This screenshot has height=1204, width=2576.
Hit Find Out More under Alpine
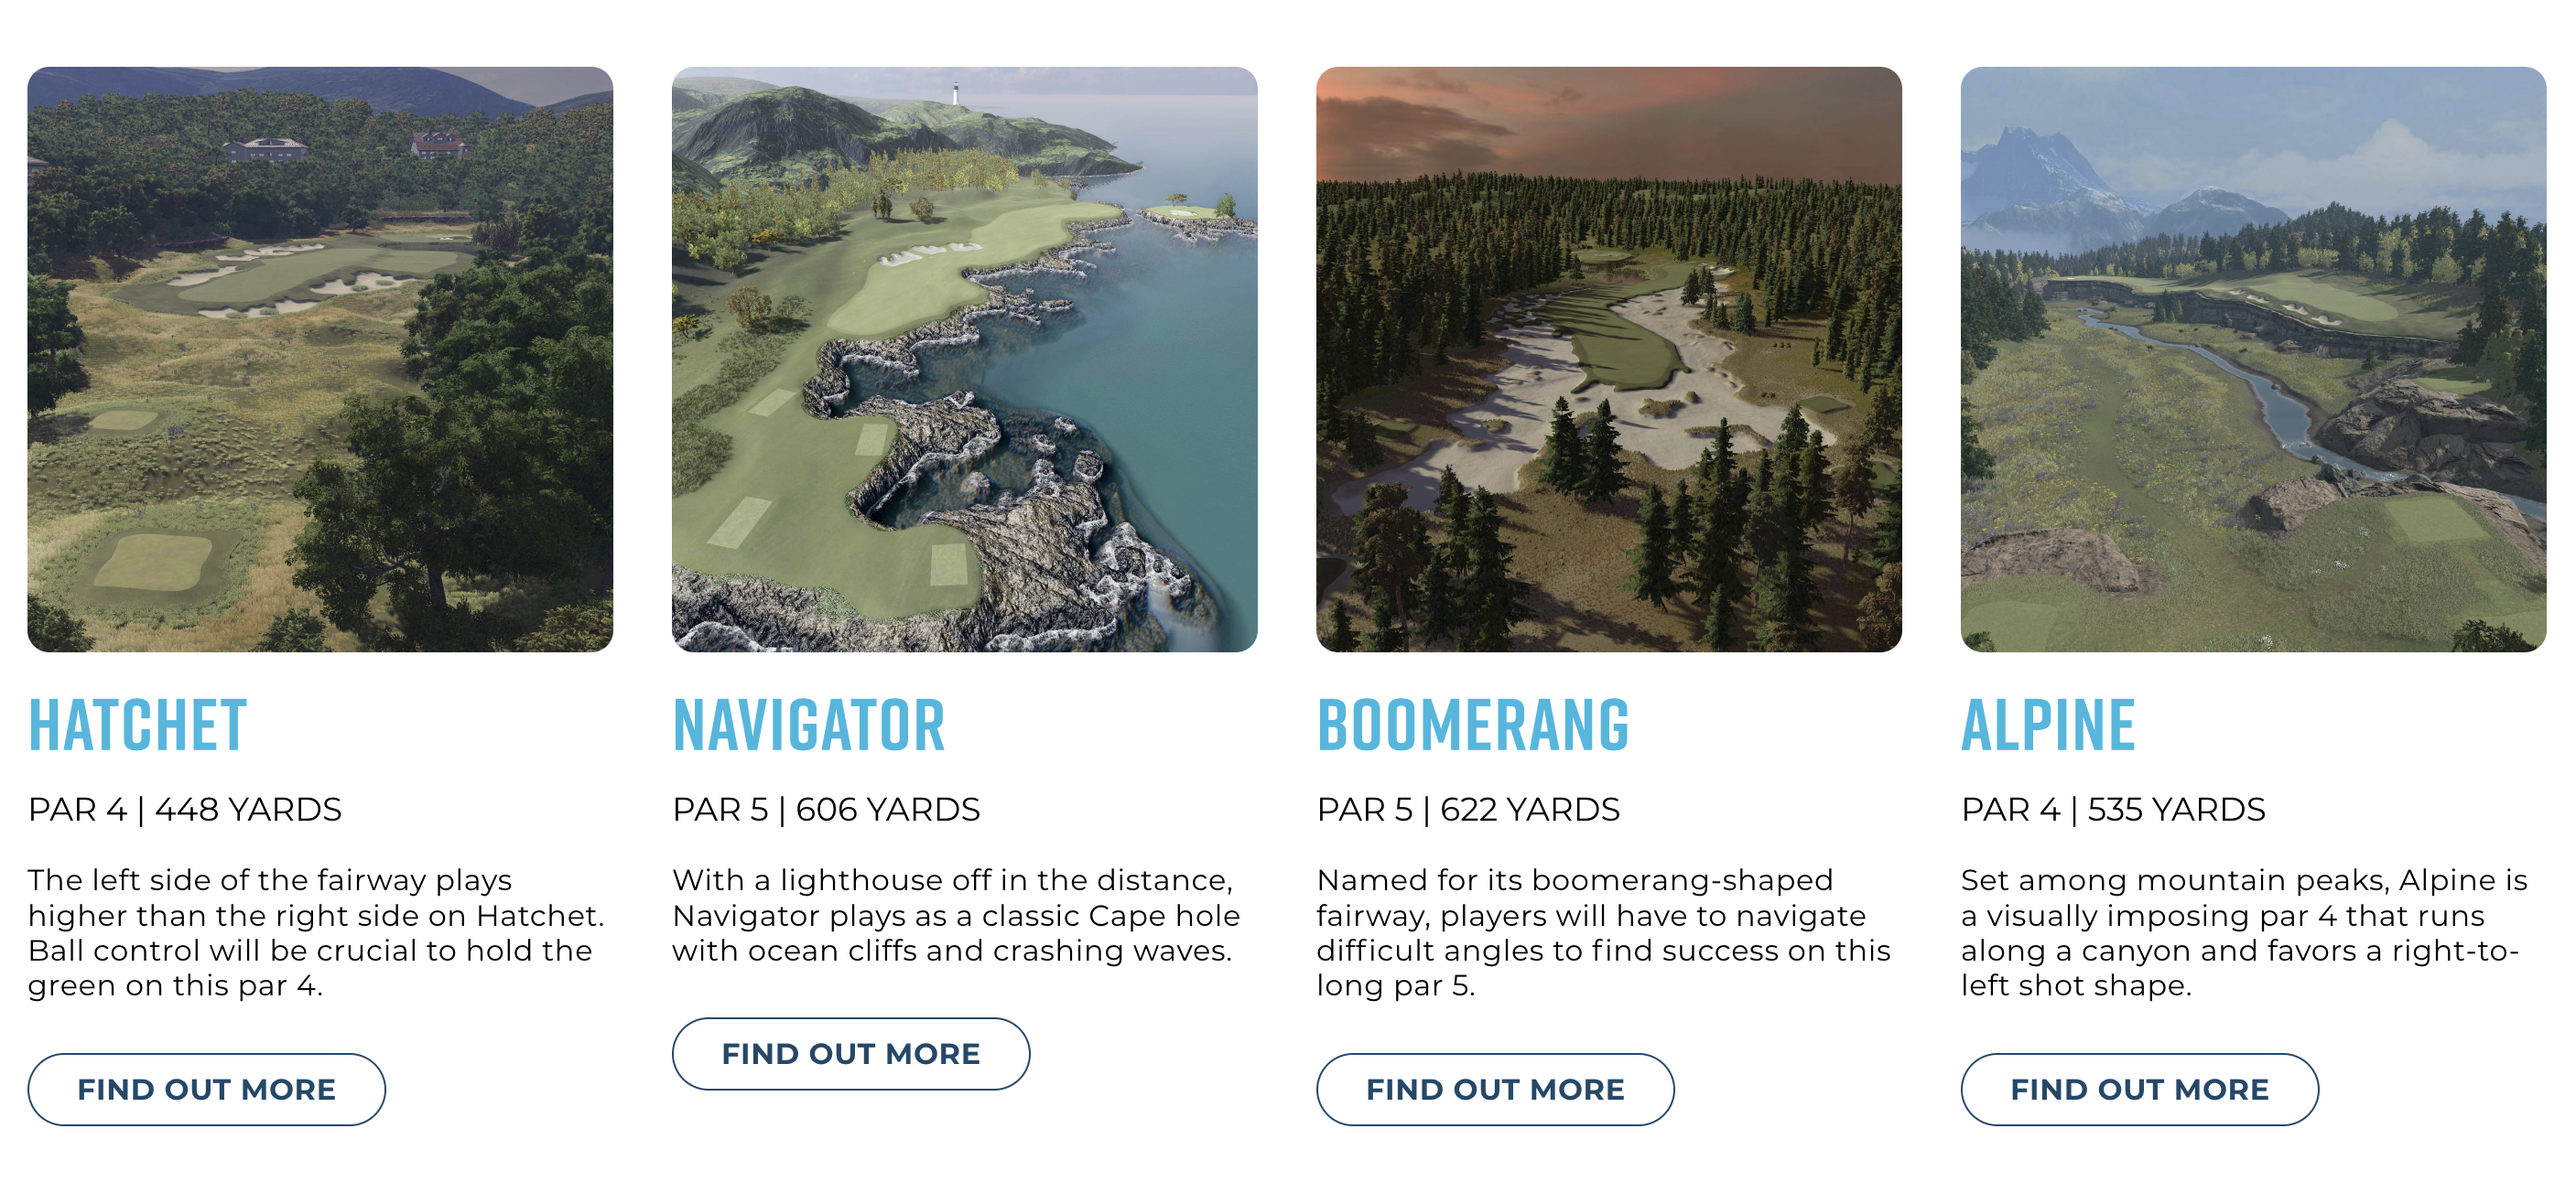pos(2138,1089)
